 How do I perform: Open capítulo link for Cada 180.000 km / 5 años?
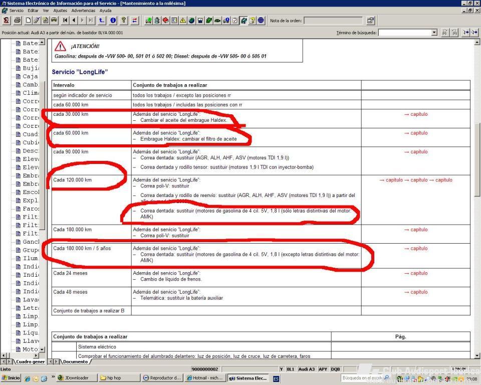[x=416, y=248]
